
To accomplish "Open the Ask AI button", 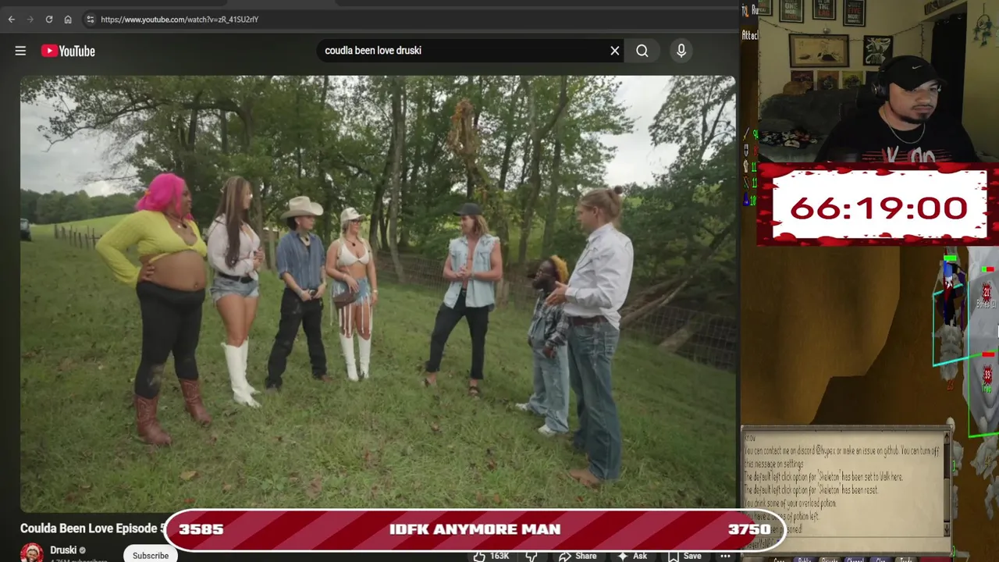I will pos(632,556).
